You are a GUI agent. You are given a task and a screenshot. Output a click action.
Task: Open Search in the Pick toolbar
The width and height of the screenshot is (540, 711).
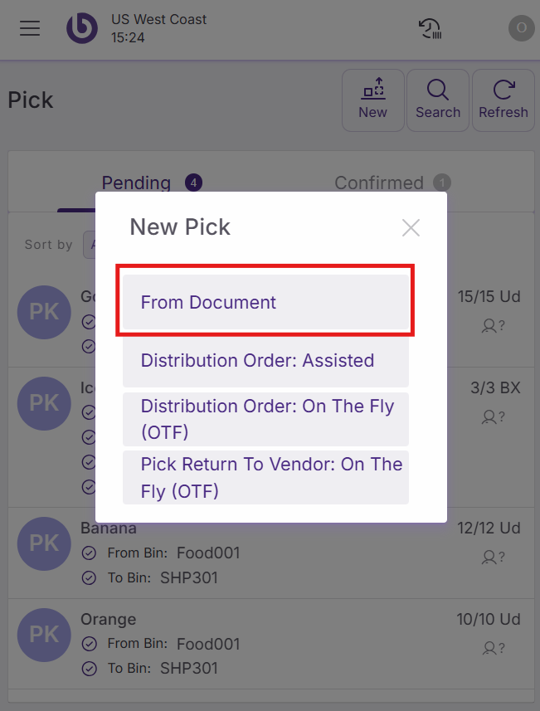point(438,100)
